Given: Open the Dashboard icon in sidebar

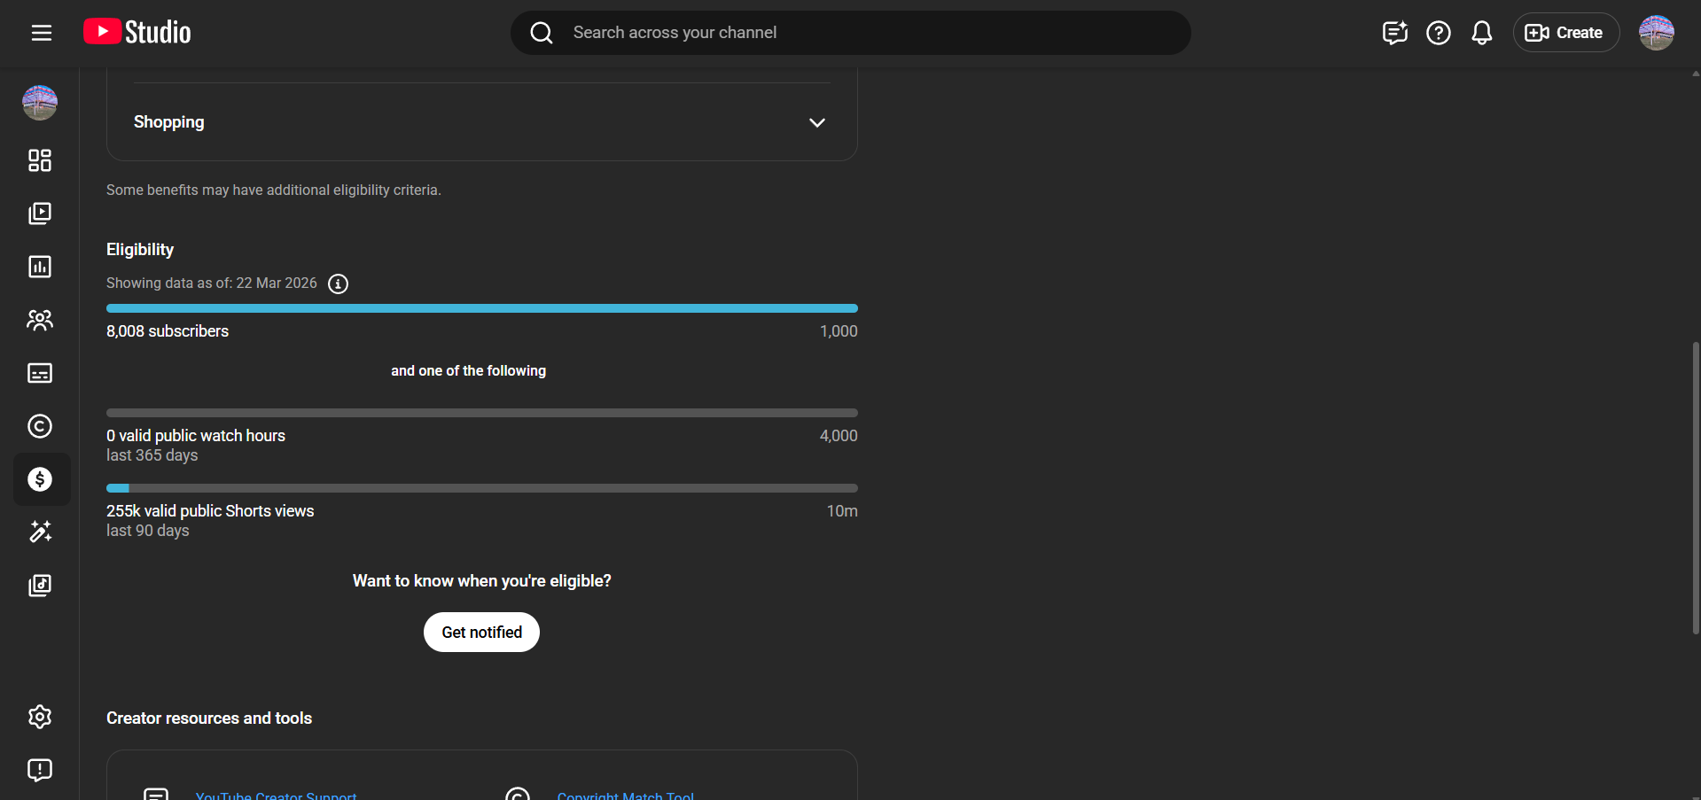Looking at the screenshot, I should (x=40, y=160).
